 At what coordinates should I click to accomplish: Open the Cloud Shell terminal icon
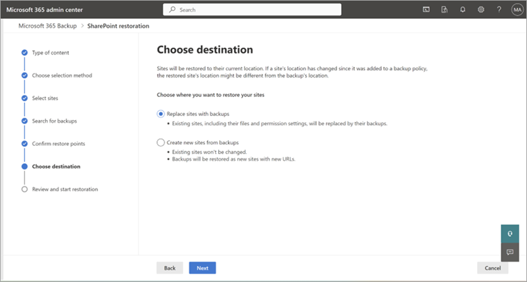tap(426, 10)
